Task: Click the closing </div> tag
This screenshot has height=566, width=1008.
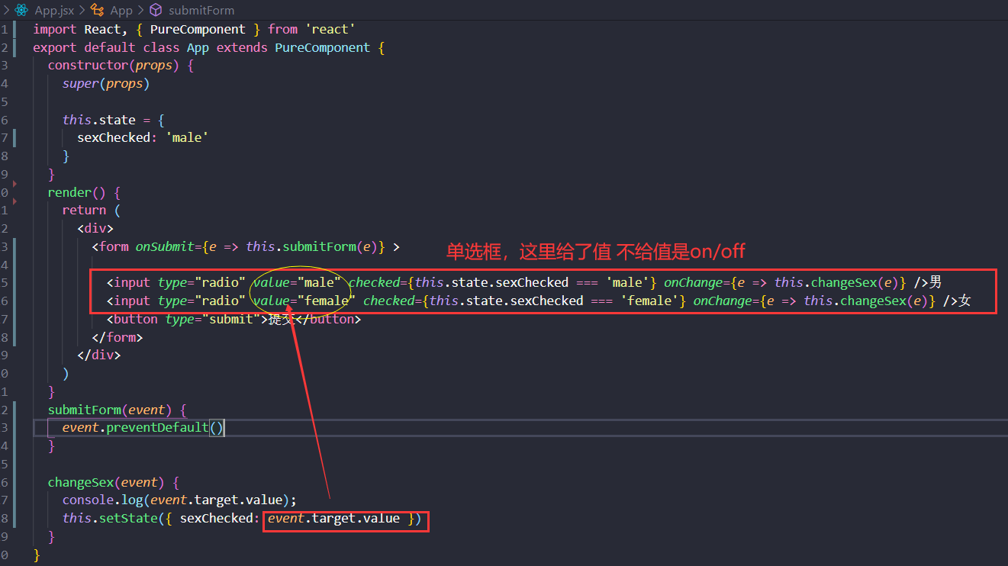Action: click(x=99, y=355)
